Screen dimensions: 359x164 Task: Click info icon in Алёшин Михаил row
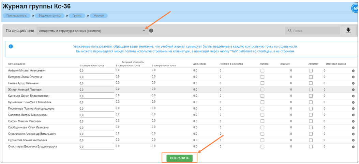click(353, 71)
